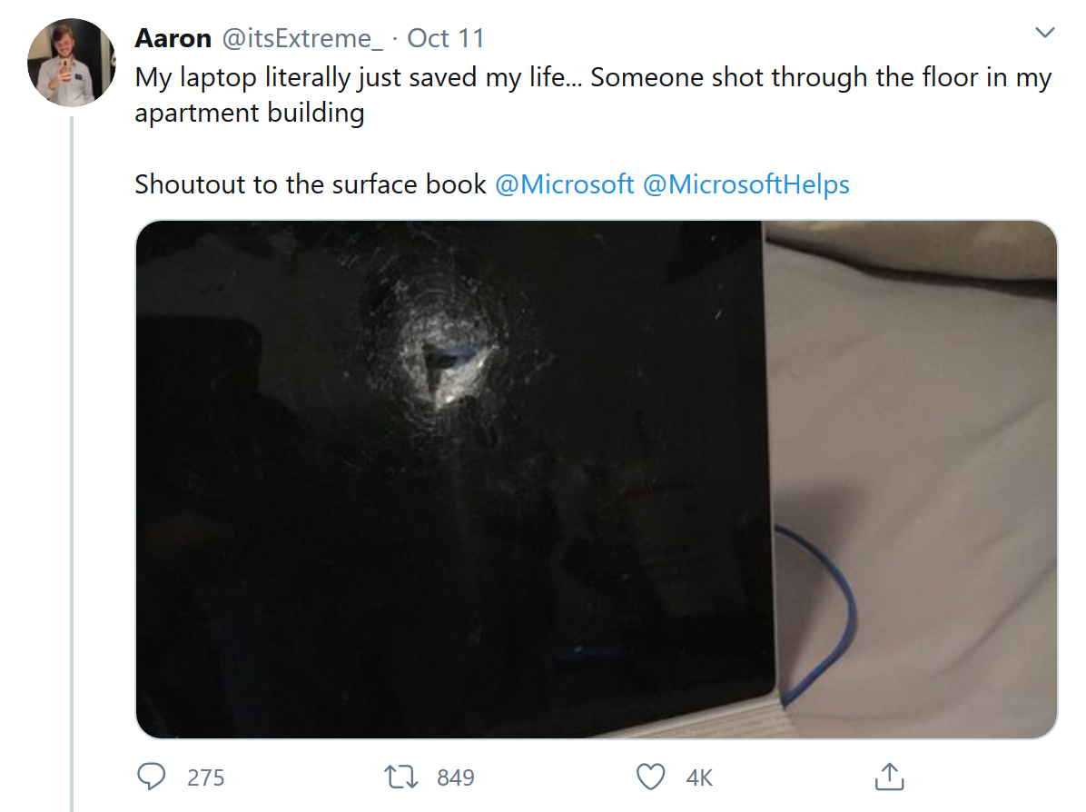Like the tweet with the heart icon
Viewport: 1086px width, 812px height.
(649, 777)
